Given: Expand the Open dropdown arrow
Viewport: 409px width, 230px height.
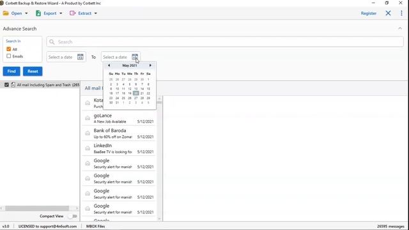Looking at the screenshot, I should click(x=26, y=13).
